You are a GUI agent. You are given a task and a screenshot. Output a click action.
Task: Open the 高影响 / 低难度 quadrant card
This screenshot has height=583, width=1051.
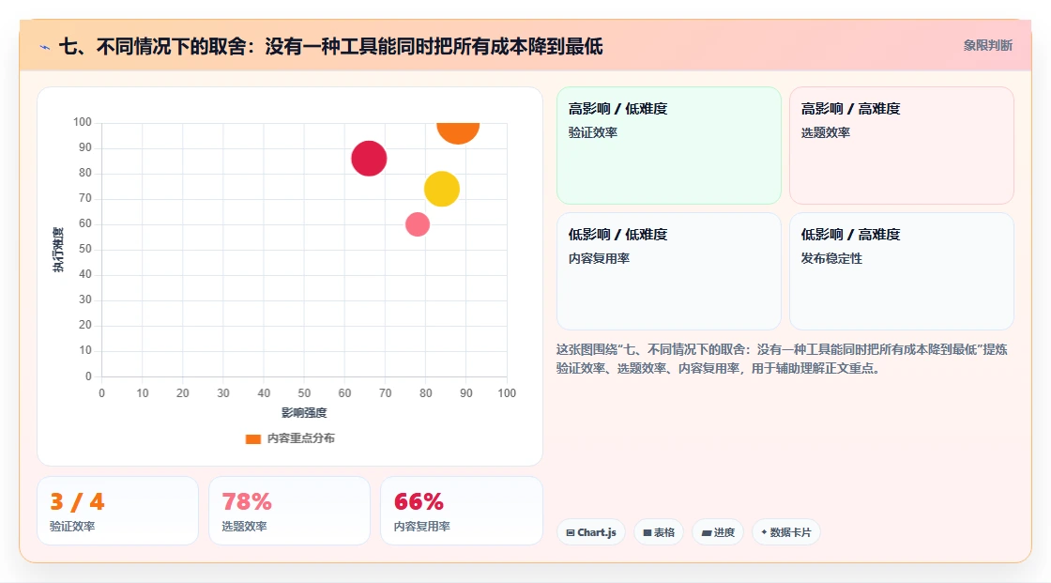669,145
